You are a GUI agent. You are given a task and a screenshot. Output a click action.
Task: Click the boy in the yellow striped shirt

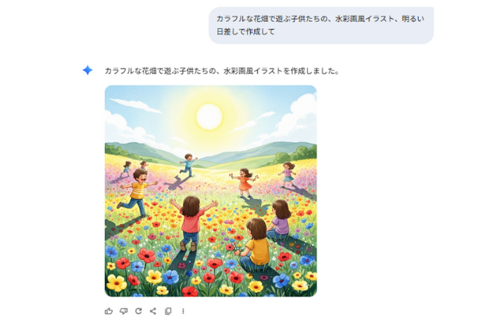(x=137, y=193)
